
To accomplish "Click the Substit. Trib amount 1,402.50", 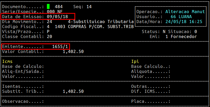I will [73, 91].
